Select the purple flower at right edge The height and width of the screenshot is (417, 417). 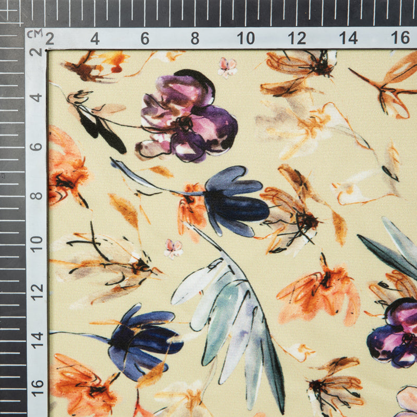pyautogui.click(x=394, y=334)
